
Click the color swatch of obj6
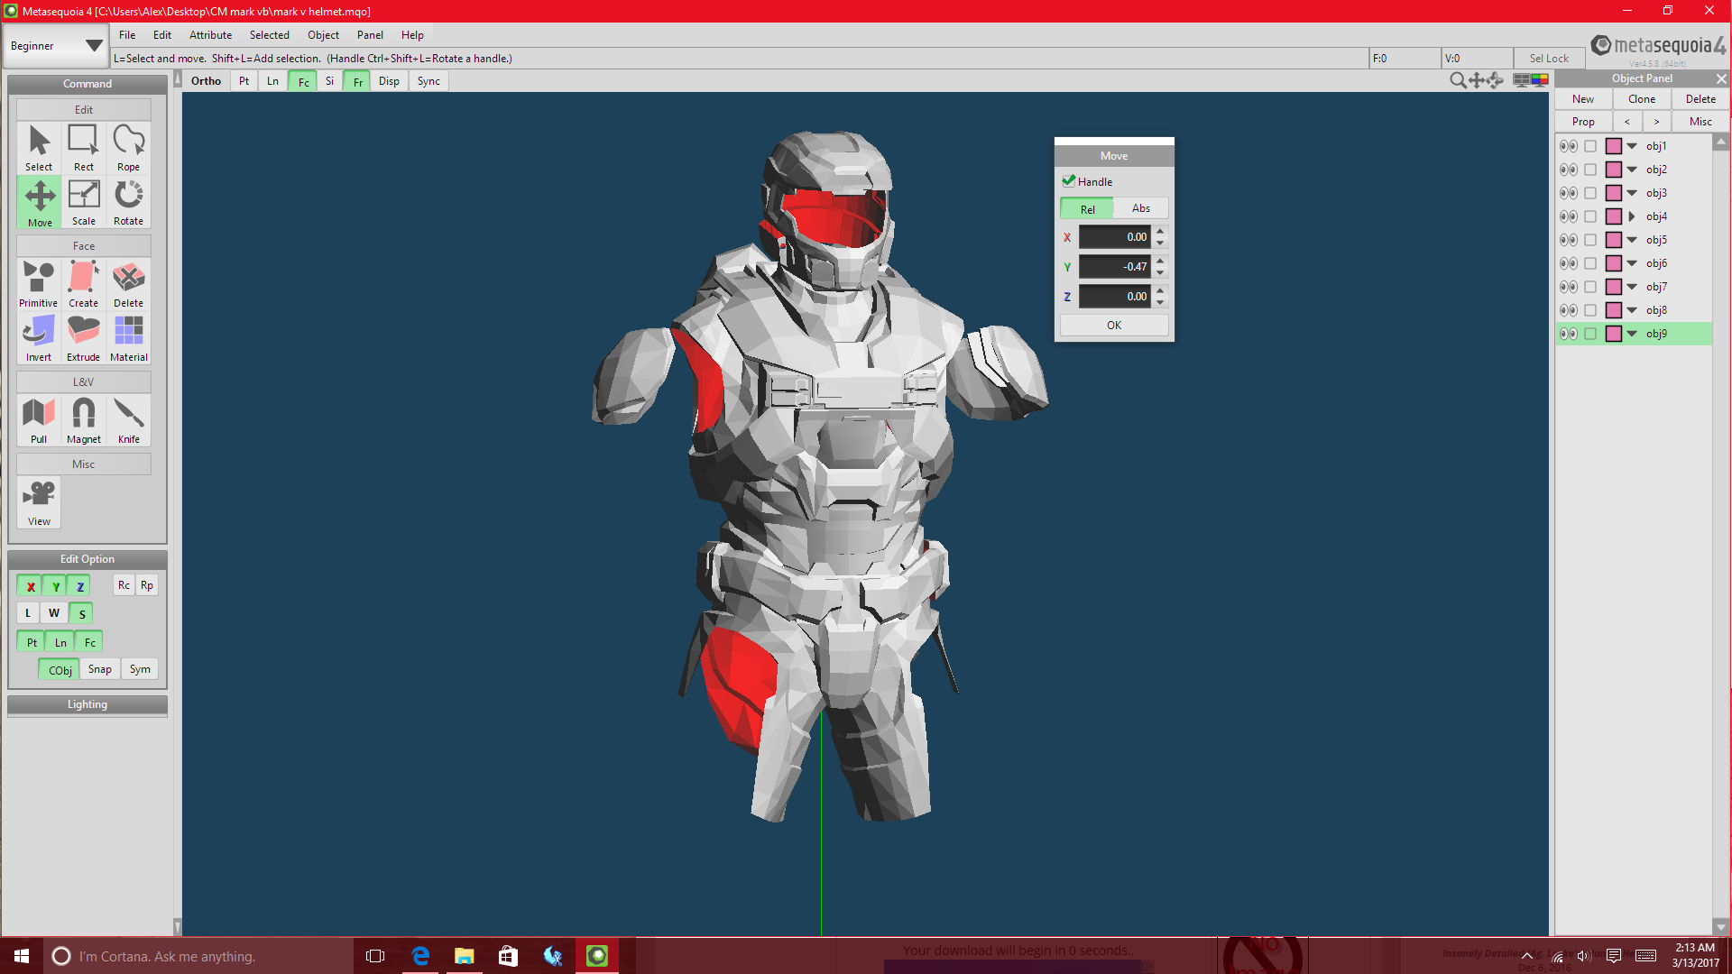1614,263
